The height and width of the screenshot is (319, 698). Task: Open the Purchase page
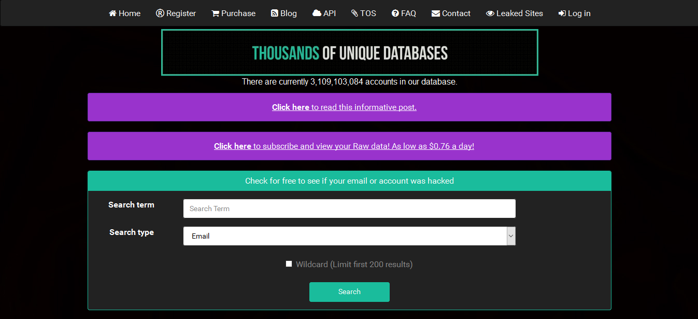click(234, 13)
